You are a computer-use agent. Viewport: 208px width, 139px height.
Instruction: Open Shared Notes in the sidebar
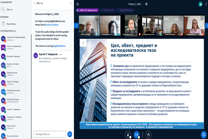(11, 24)
